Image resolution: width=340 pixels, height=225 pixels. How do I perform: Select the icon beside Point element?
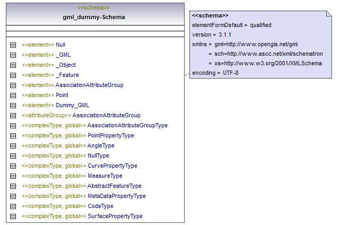tap(13, 96)
